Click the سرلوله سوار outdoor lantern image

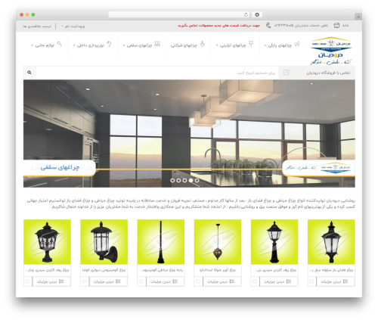pyautogui.click(x=331, y=242)
